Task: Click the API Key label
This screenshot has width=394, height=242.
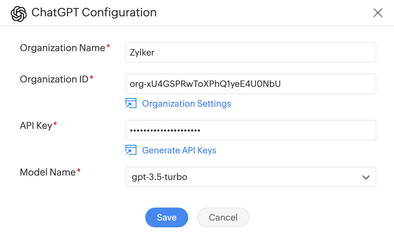Action: (36, 126)
